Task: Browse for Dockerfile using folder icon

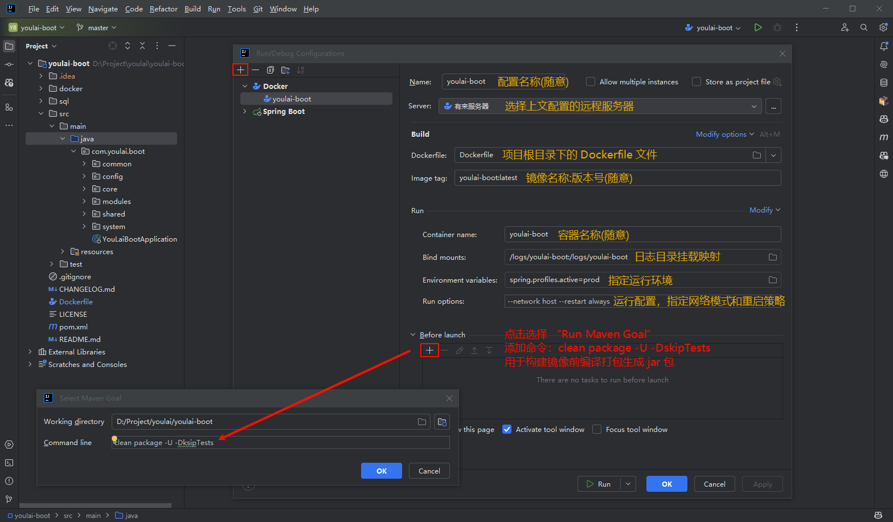Action: click(757, 155)
